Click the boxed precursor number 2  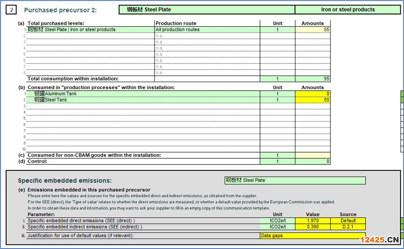click(x=11, y=10)
